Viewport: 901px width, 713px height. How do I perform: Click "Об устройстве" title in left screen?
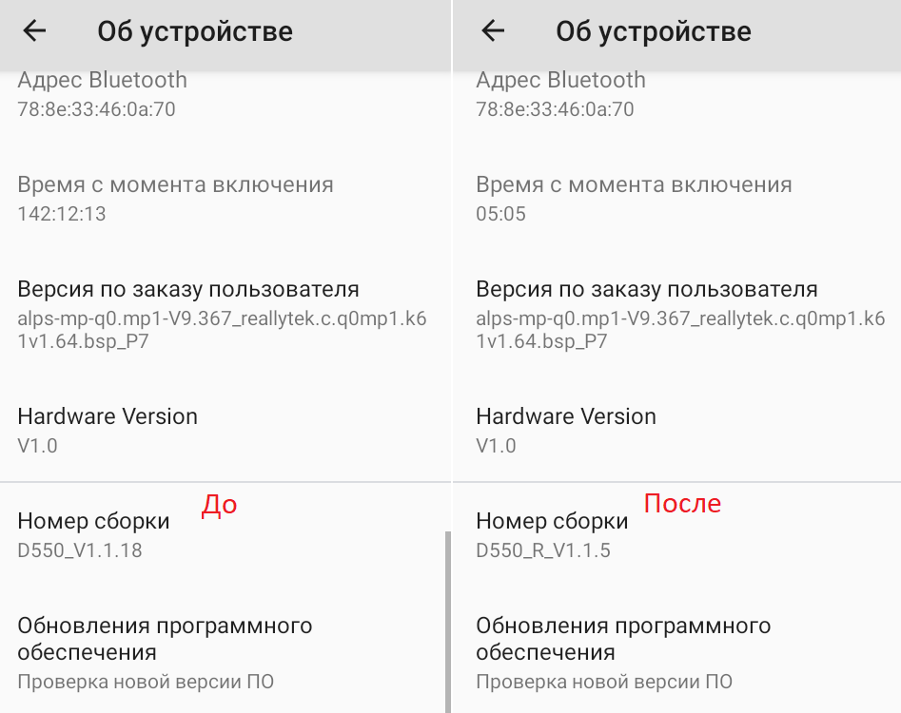click(x=195, y=31)
